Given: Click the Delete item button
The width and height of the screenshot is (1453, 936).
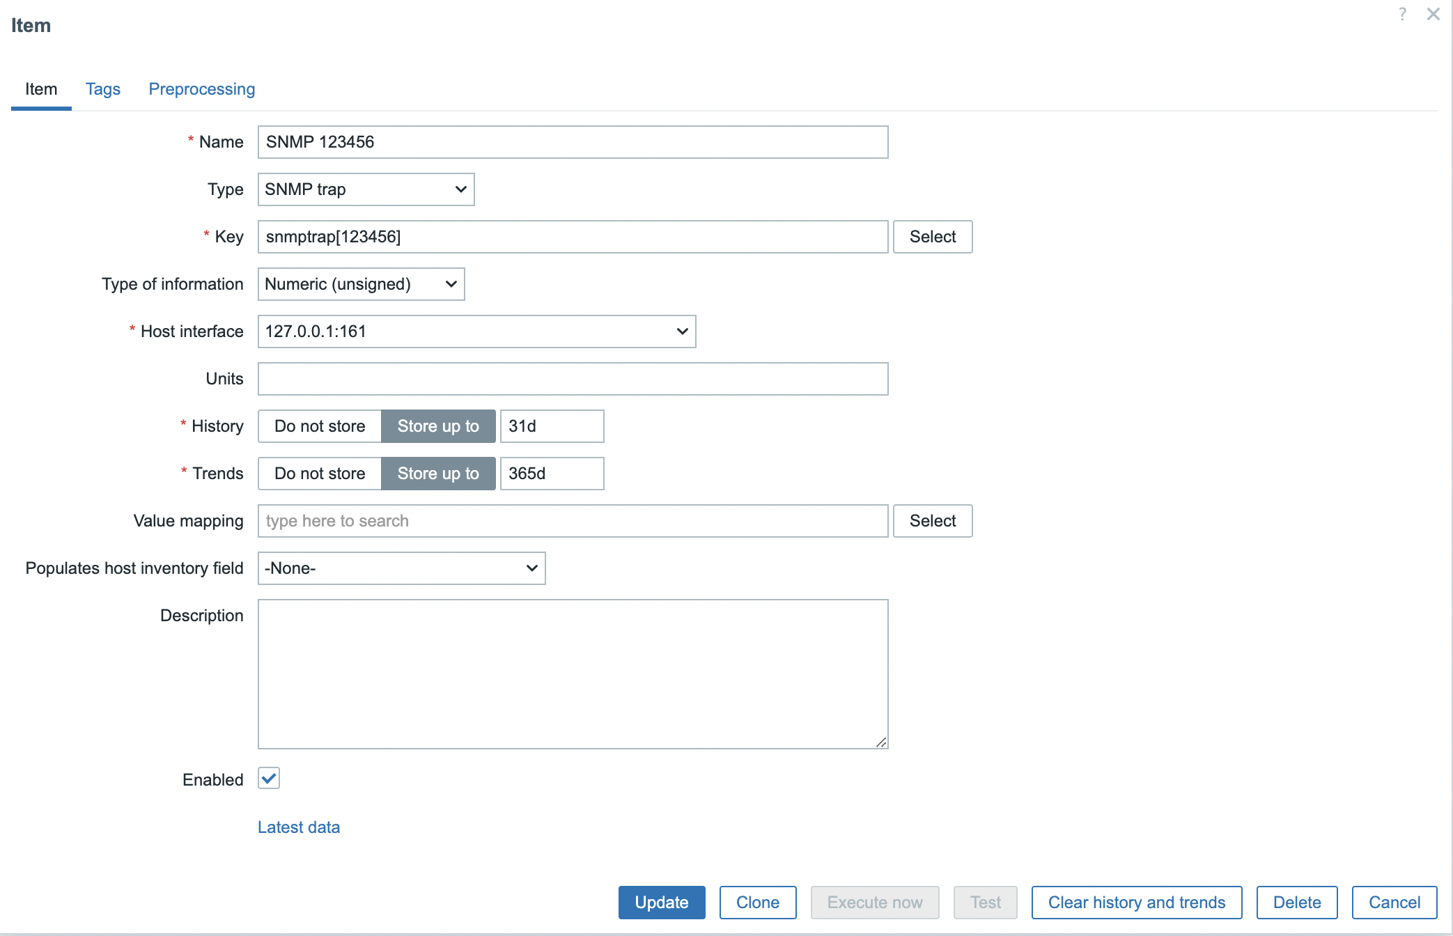Looking at the screenshot, I should point(1296,902).
